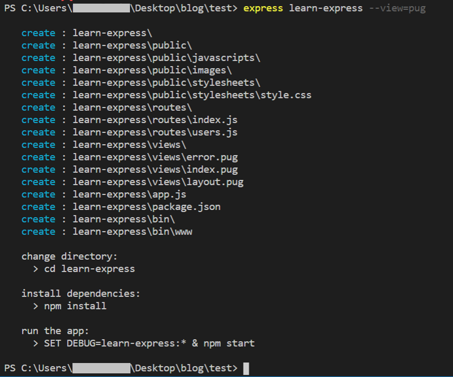
Task: Click the path 'learn-express\routes\index.js'
Action: (155, 120)
